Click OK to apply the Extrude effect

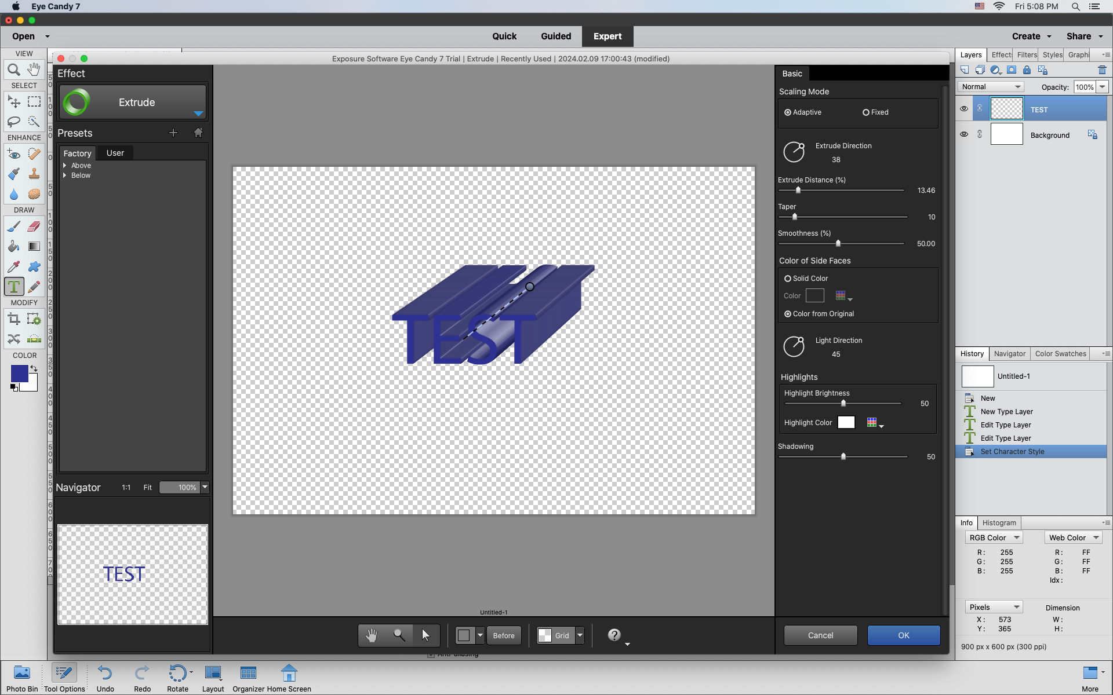(903, 635)
